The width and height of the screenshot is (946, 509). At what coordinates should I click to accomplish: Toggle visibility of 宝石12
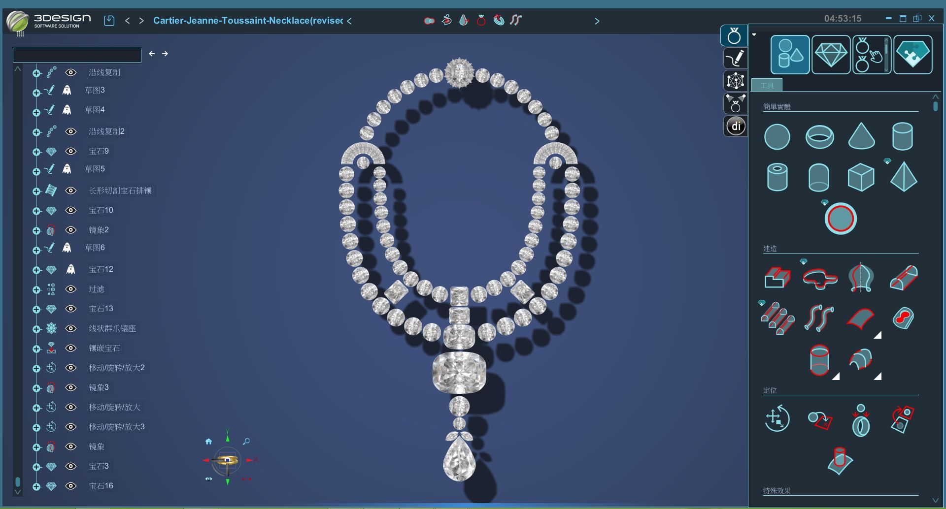tap(71, 269)
